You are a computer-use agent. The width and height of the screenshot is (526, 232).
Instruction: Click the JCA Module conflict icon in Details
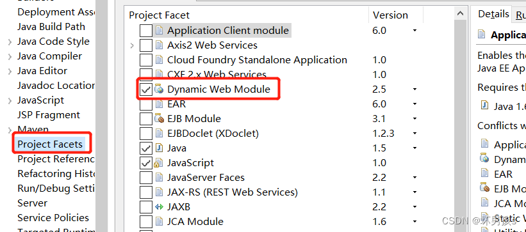[484, 203]
